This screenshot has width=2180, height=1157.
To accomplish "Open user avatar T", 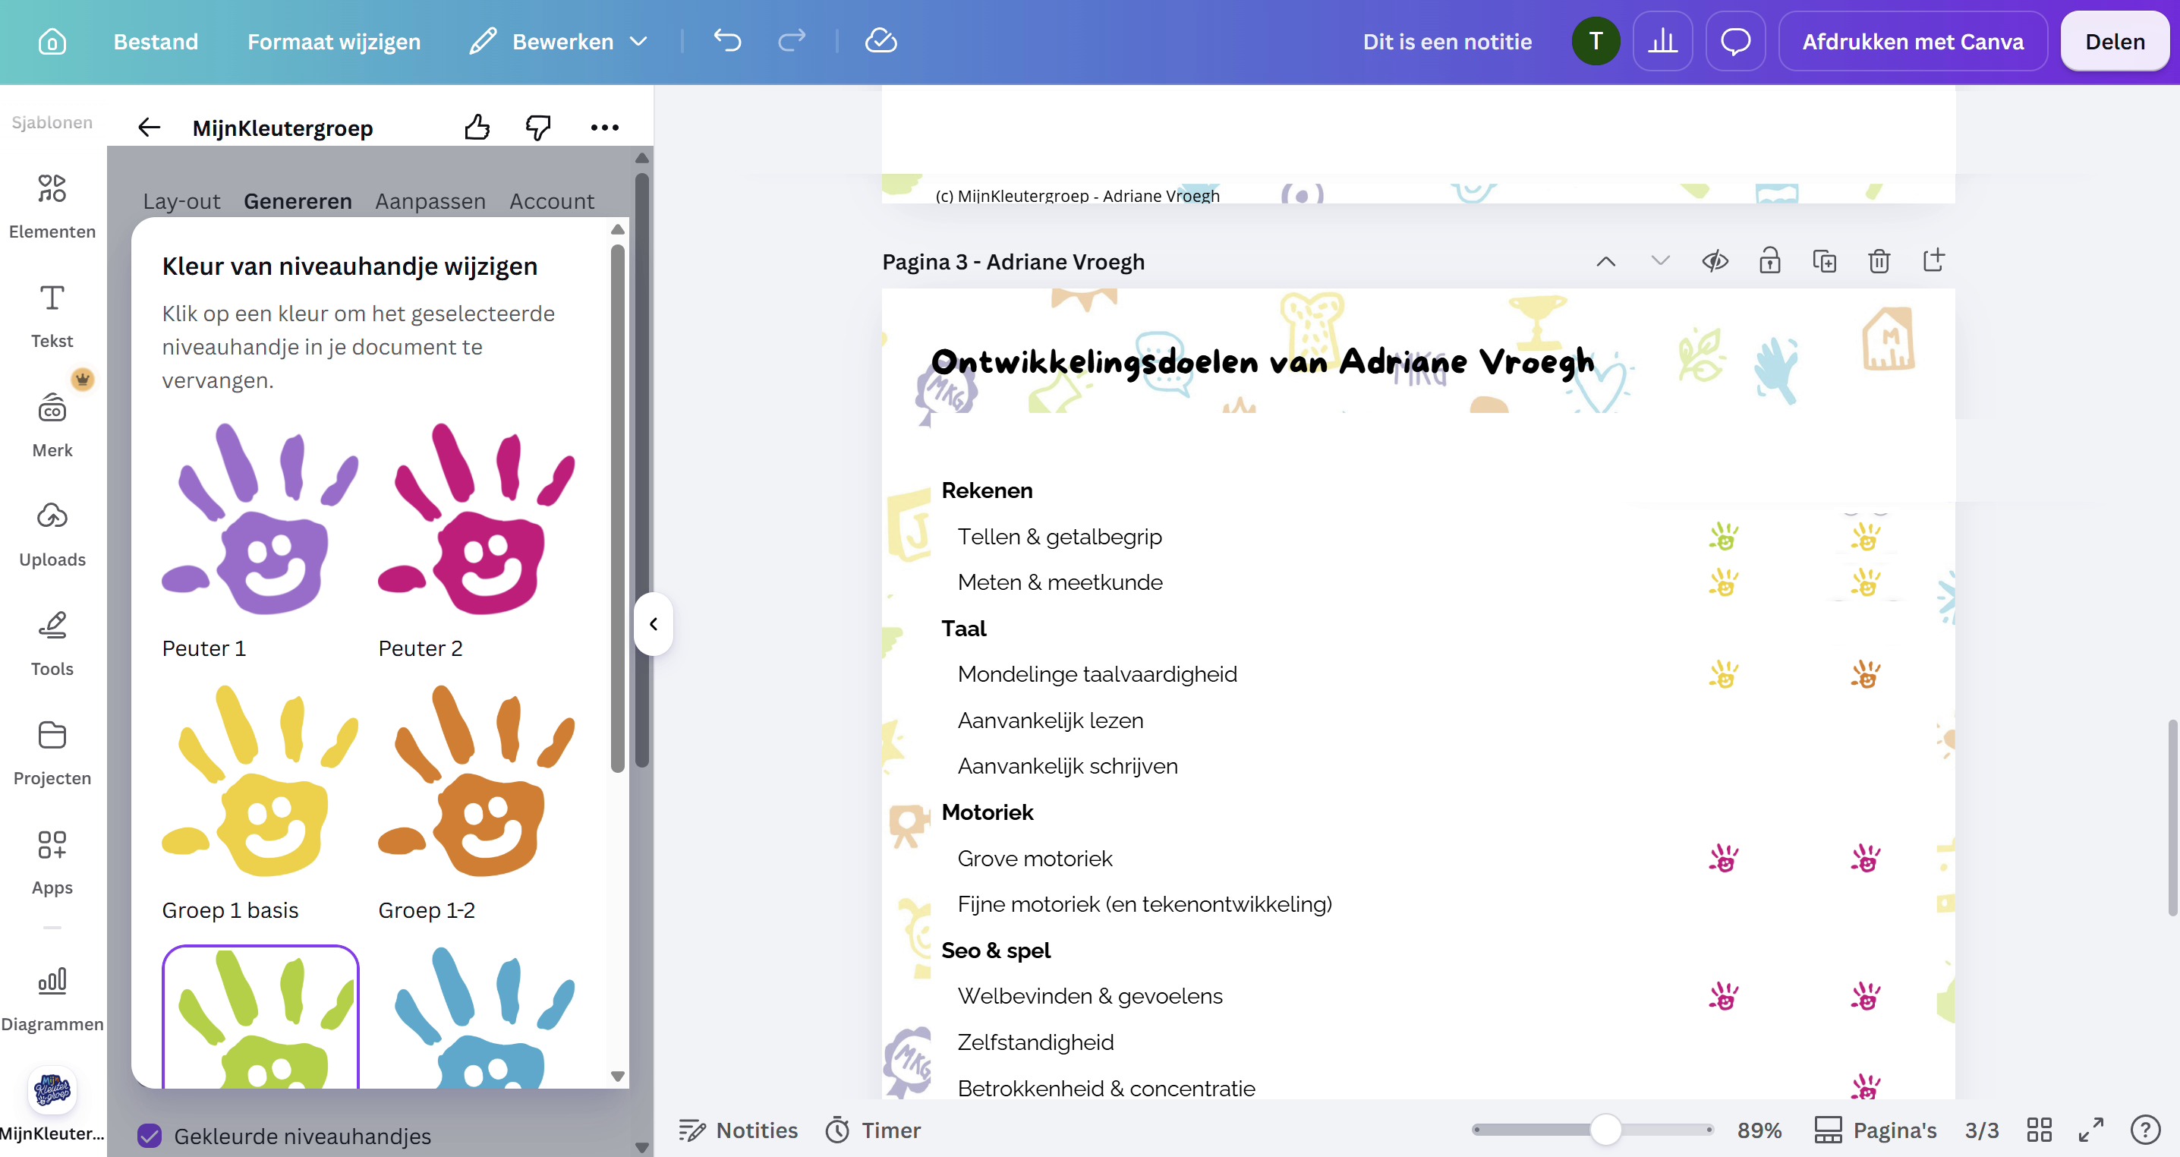I will (x=1596, y=41).
